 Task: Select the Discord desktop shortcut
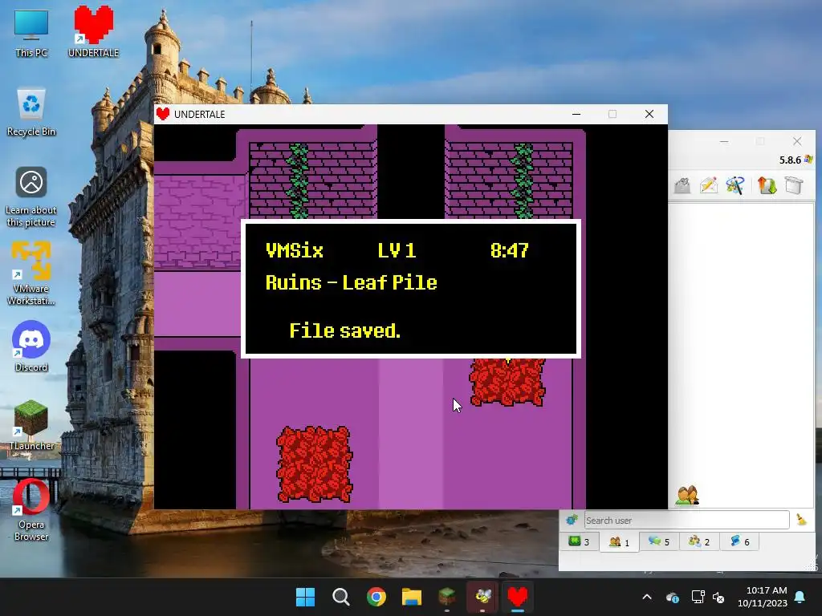point(31,346)
